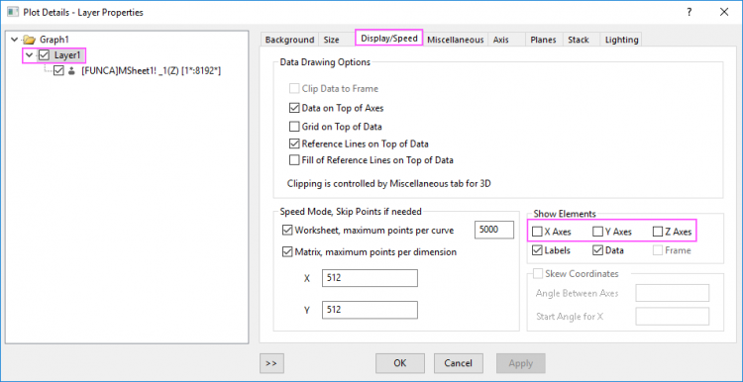Toggle Worksheet maximum points per curve

coord(287,231)
